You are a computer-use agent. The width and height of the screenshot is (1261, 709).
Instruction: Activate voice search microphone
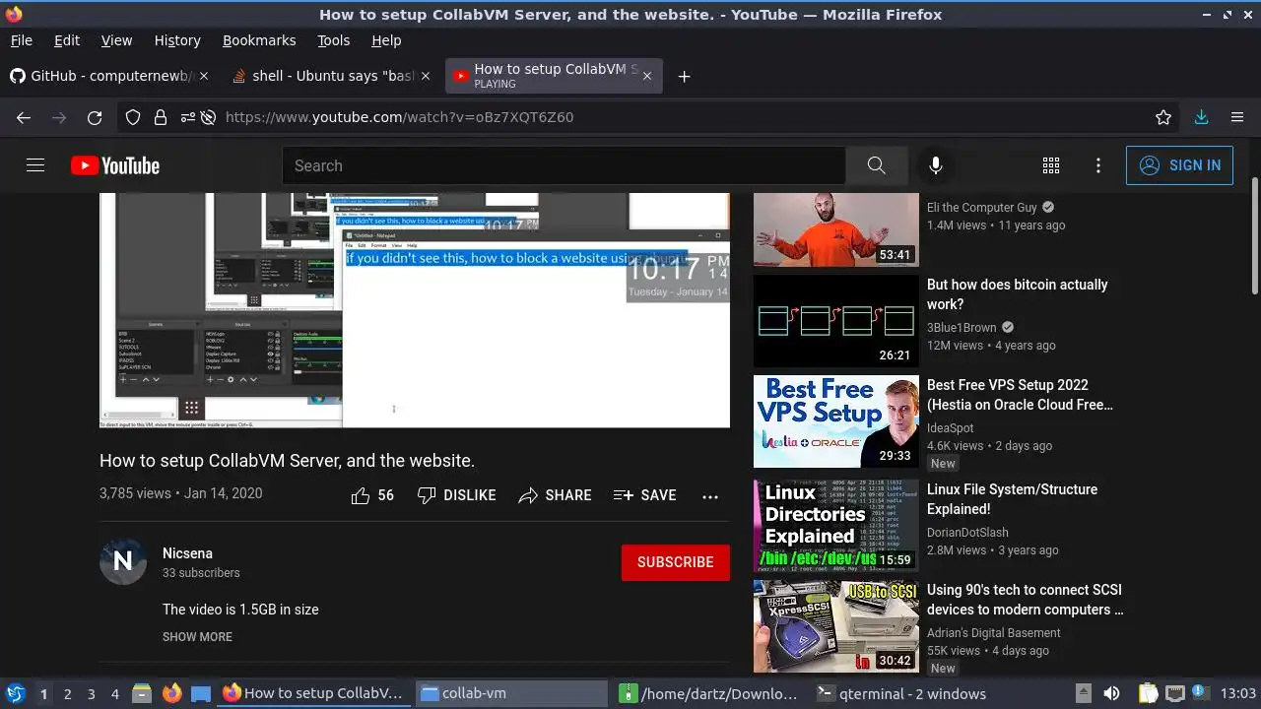click(x=936, y=165)
